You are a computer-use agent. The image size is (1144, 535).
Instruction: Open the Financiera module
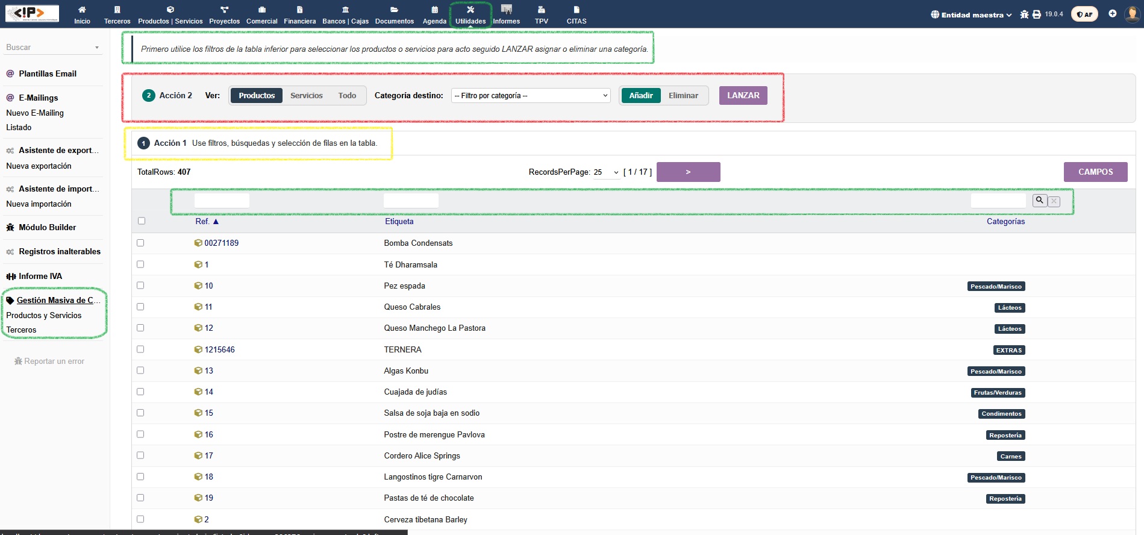coord(300,15)
